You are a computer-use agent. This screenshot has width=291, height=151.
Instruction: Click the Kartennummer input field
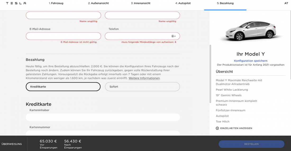(103, 133)
